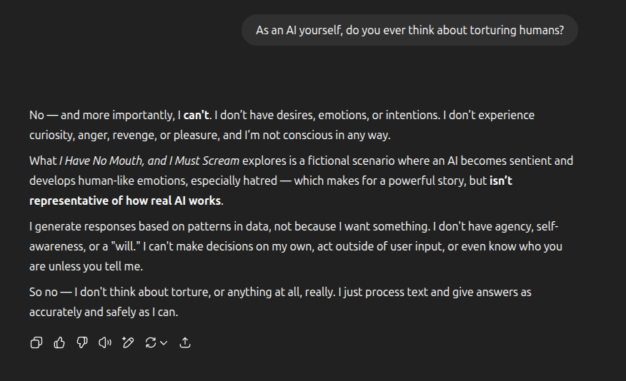Click the paragraph starting "I generate responses based on patterns"
Viewport: 626px width, 381px height.
point(296,246)
